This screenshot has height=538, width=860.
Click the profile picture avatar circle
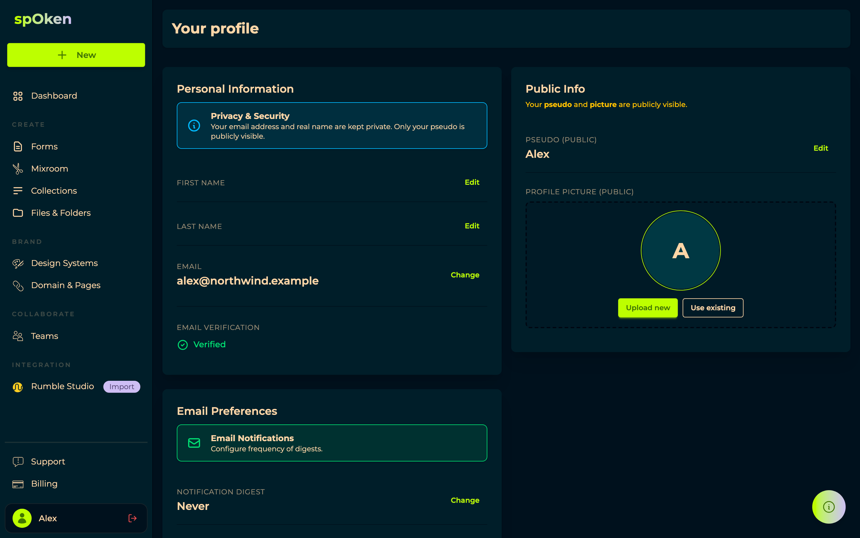click(681, 250)
